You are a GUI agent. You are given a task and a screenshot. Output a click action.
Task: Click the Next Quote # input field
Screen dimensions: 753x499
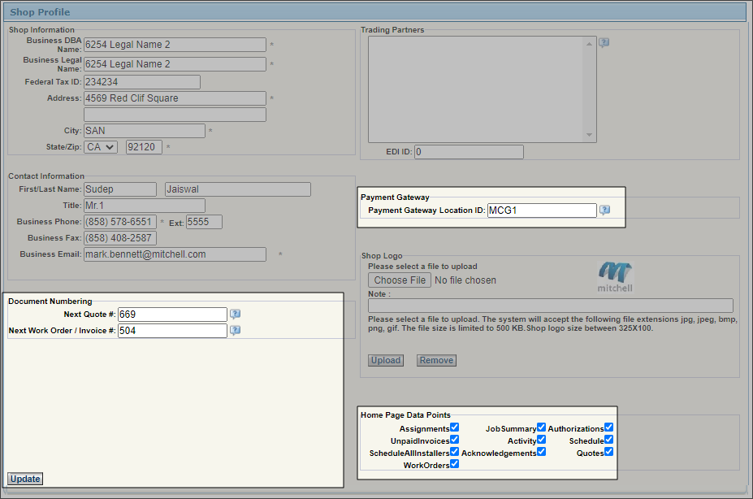click(x=171, y=315)
